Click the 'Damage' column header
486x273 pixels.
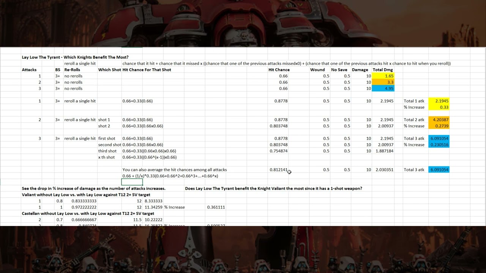pyautogui.click(x=360, y=70)
